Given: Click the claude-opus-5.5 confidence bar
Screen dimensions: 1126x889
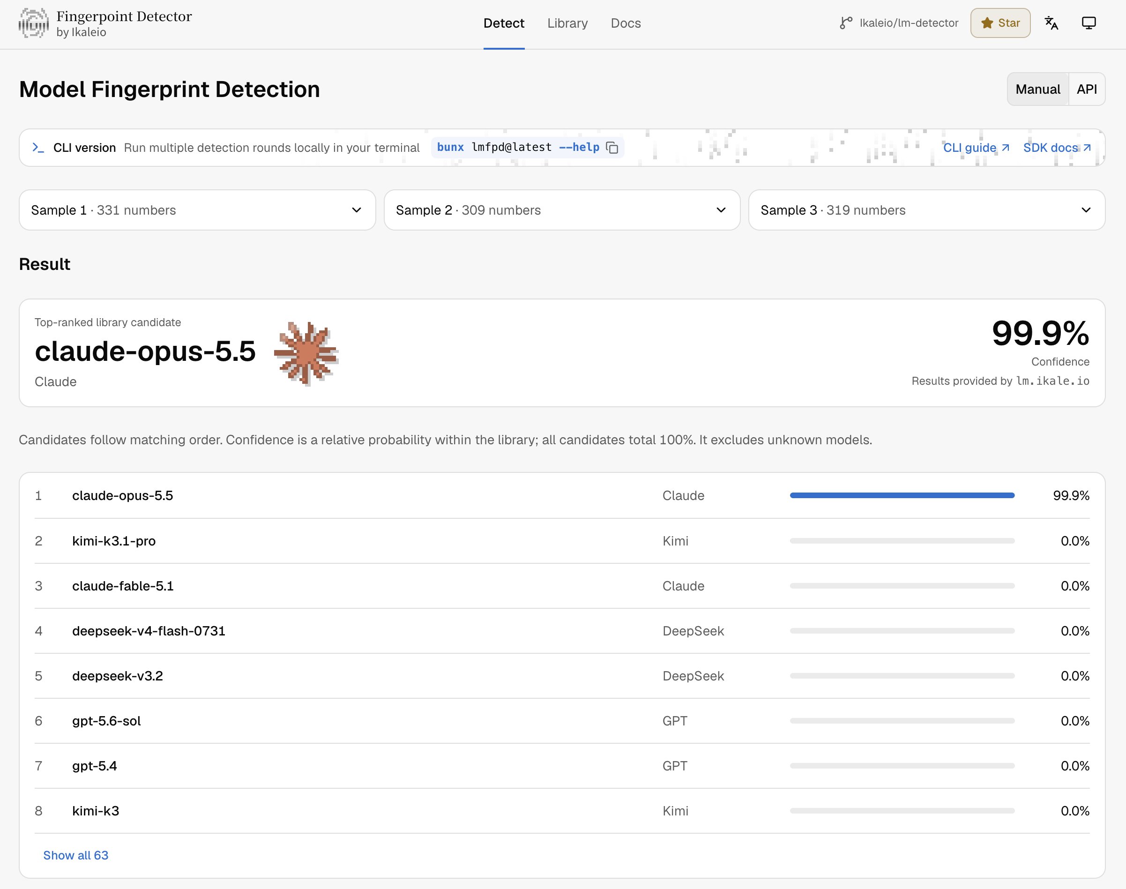Looking at the screenshot, I should [902, 495].
